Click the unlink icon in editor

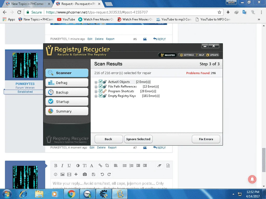107,166
